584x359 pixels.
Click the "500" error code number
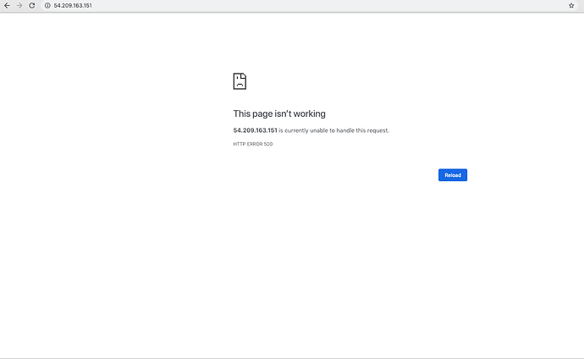(268, 144)
